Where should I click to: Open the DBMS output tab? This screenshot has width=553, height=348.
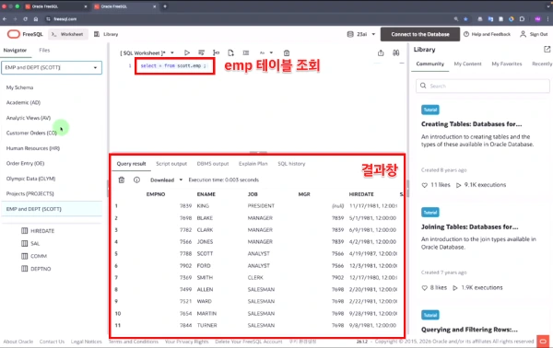(213, 164)
